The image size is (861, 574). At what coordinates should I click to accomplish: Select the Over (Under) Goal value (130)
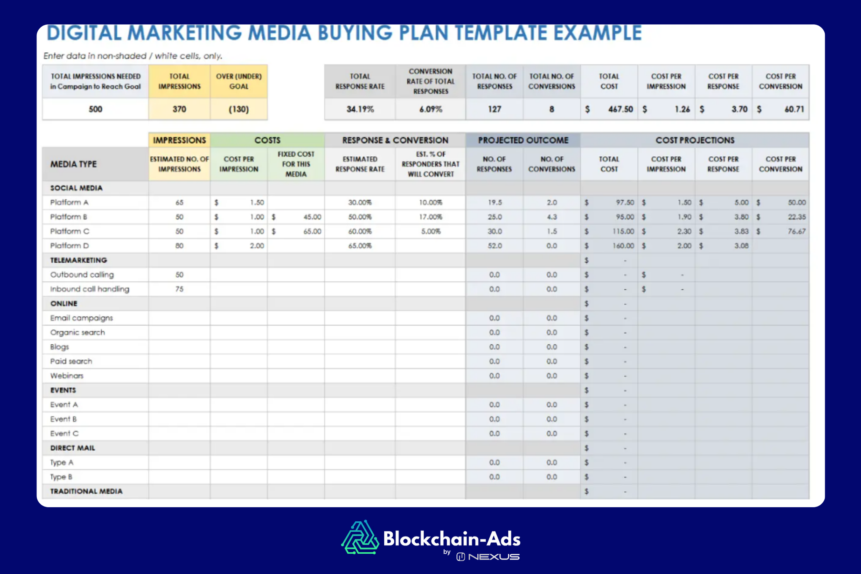point(239,109)
